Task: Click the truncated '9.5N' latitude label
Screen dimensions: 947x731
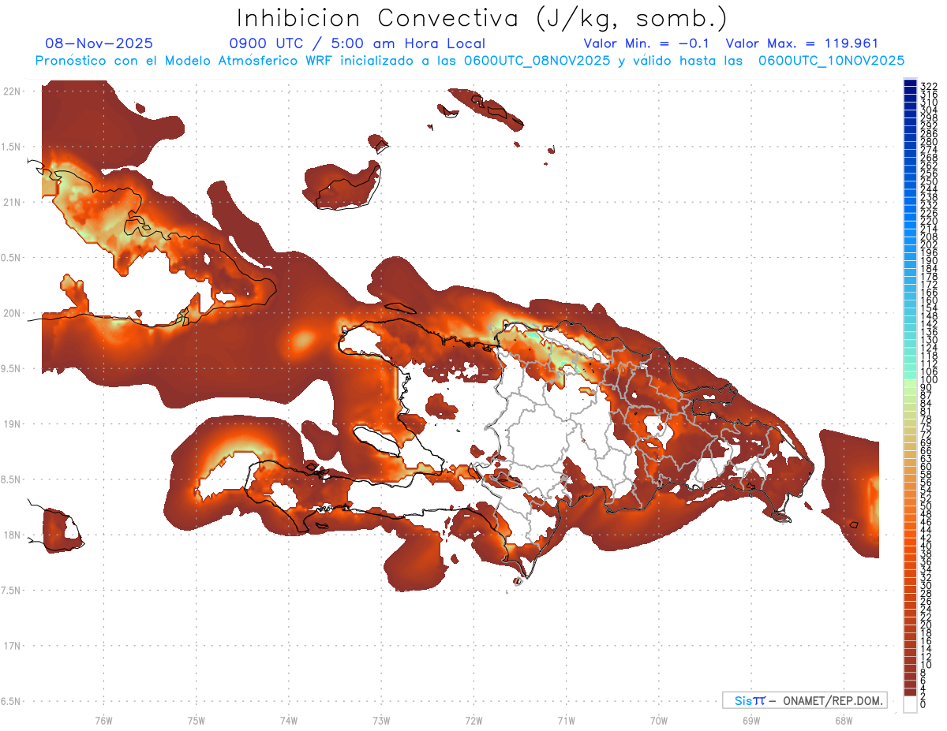Action: tap(10, 368)
